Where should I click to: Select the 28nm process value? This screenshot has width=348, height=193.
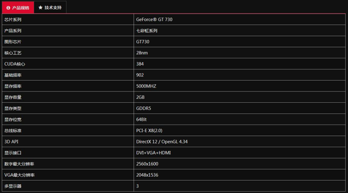142,53
